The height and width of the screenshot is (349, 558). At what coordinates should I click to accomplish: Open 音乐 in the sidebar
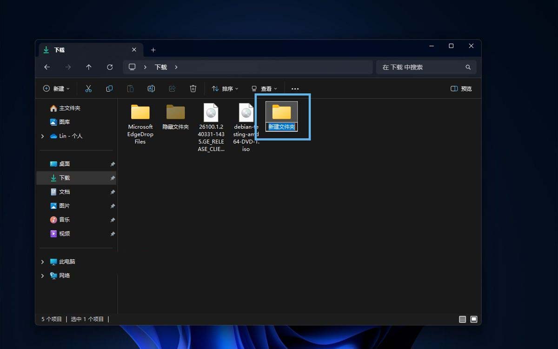point(60,220)
